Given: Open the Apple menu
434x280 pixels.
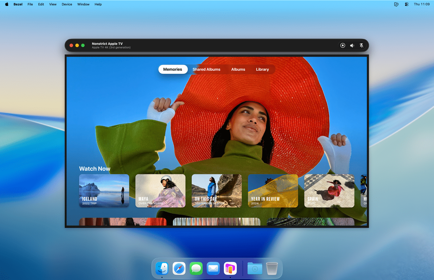Looking at the screenshot, I should coord(7,4).
